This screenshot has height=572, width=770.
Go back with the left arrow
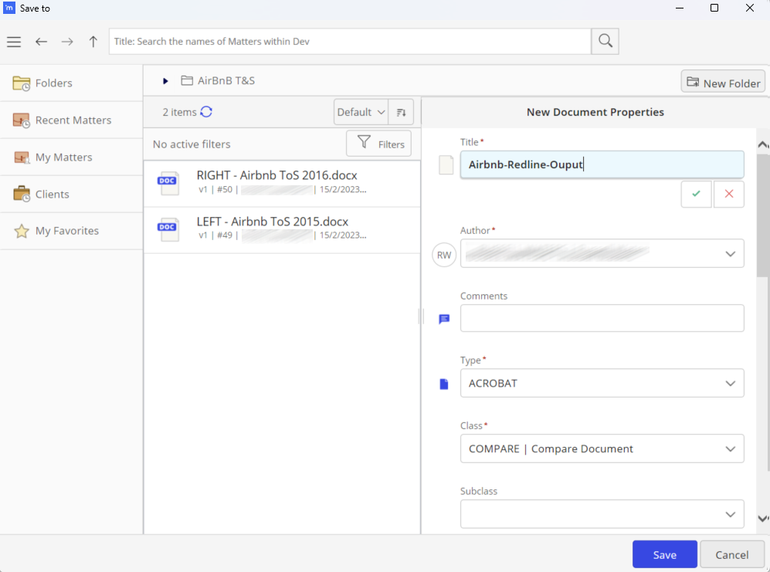41,42
